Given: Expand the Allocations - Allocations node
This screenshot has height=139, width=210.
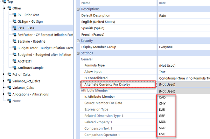Looking at the screenshot, I should (3, 94).
